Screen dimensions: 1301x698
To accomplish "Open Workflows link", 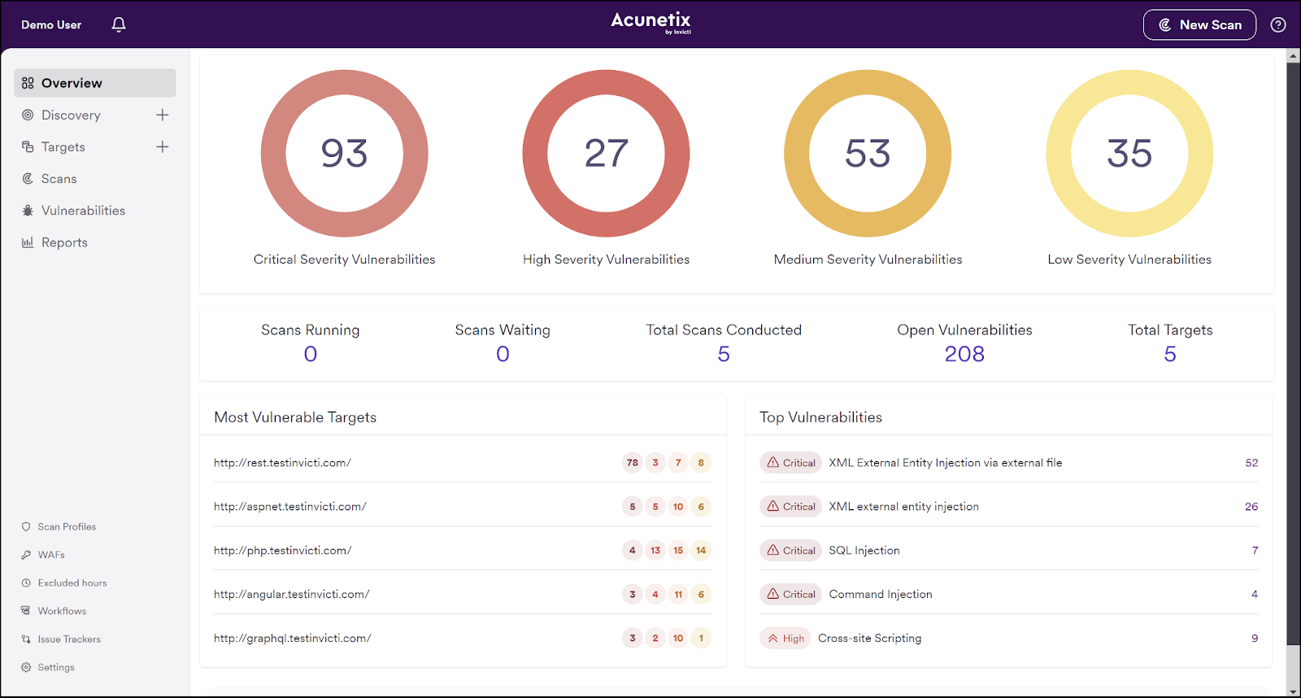I will coord(62,611).
